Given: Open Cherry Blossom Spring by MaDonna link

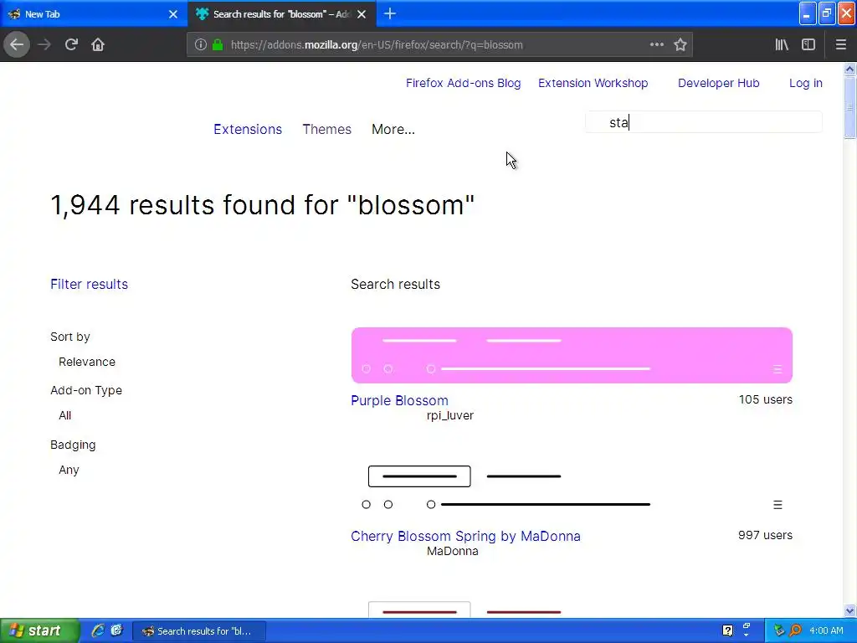Looking at the screenshot, I should tap(465, 537).
